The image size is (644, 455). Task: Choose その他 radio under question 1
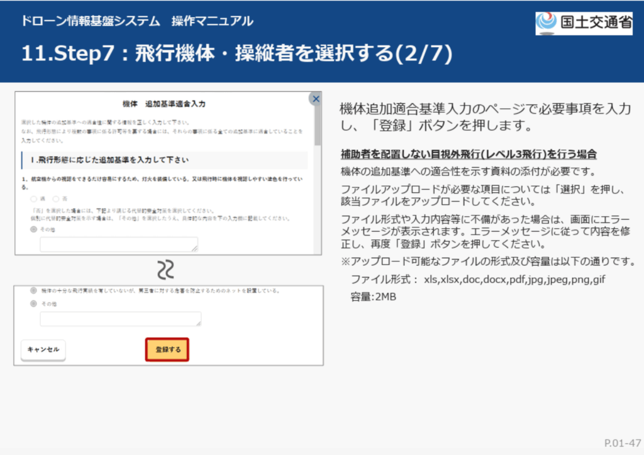34,230
